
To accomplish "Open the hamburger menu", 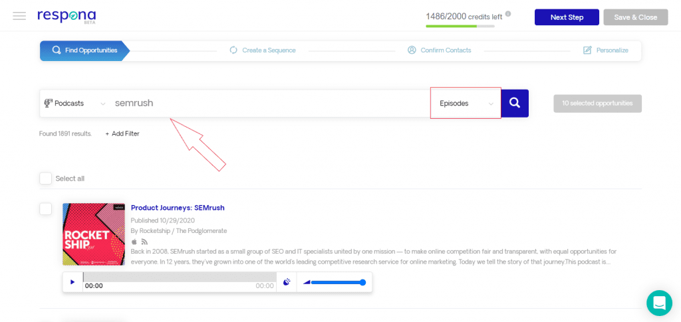I will [x=19, y=17].
